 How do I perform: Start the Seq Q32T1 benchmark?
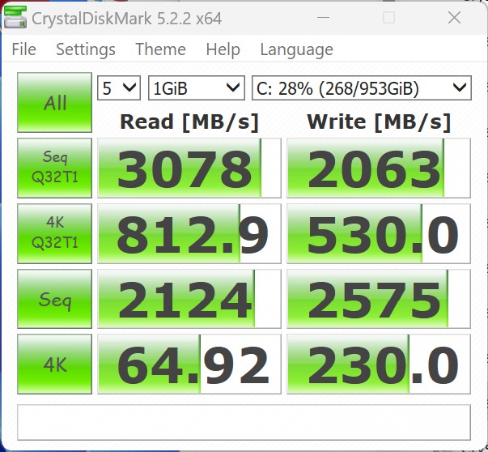pyautogui.click(x=55, y=168)
